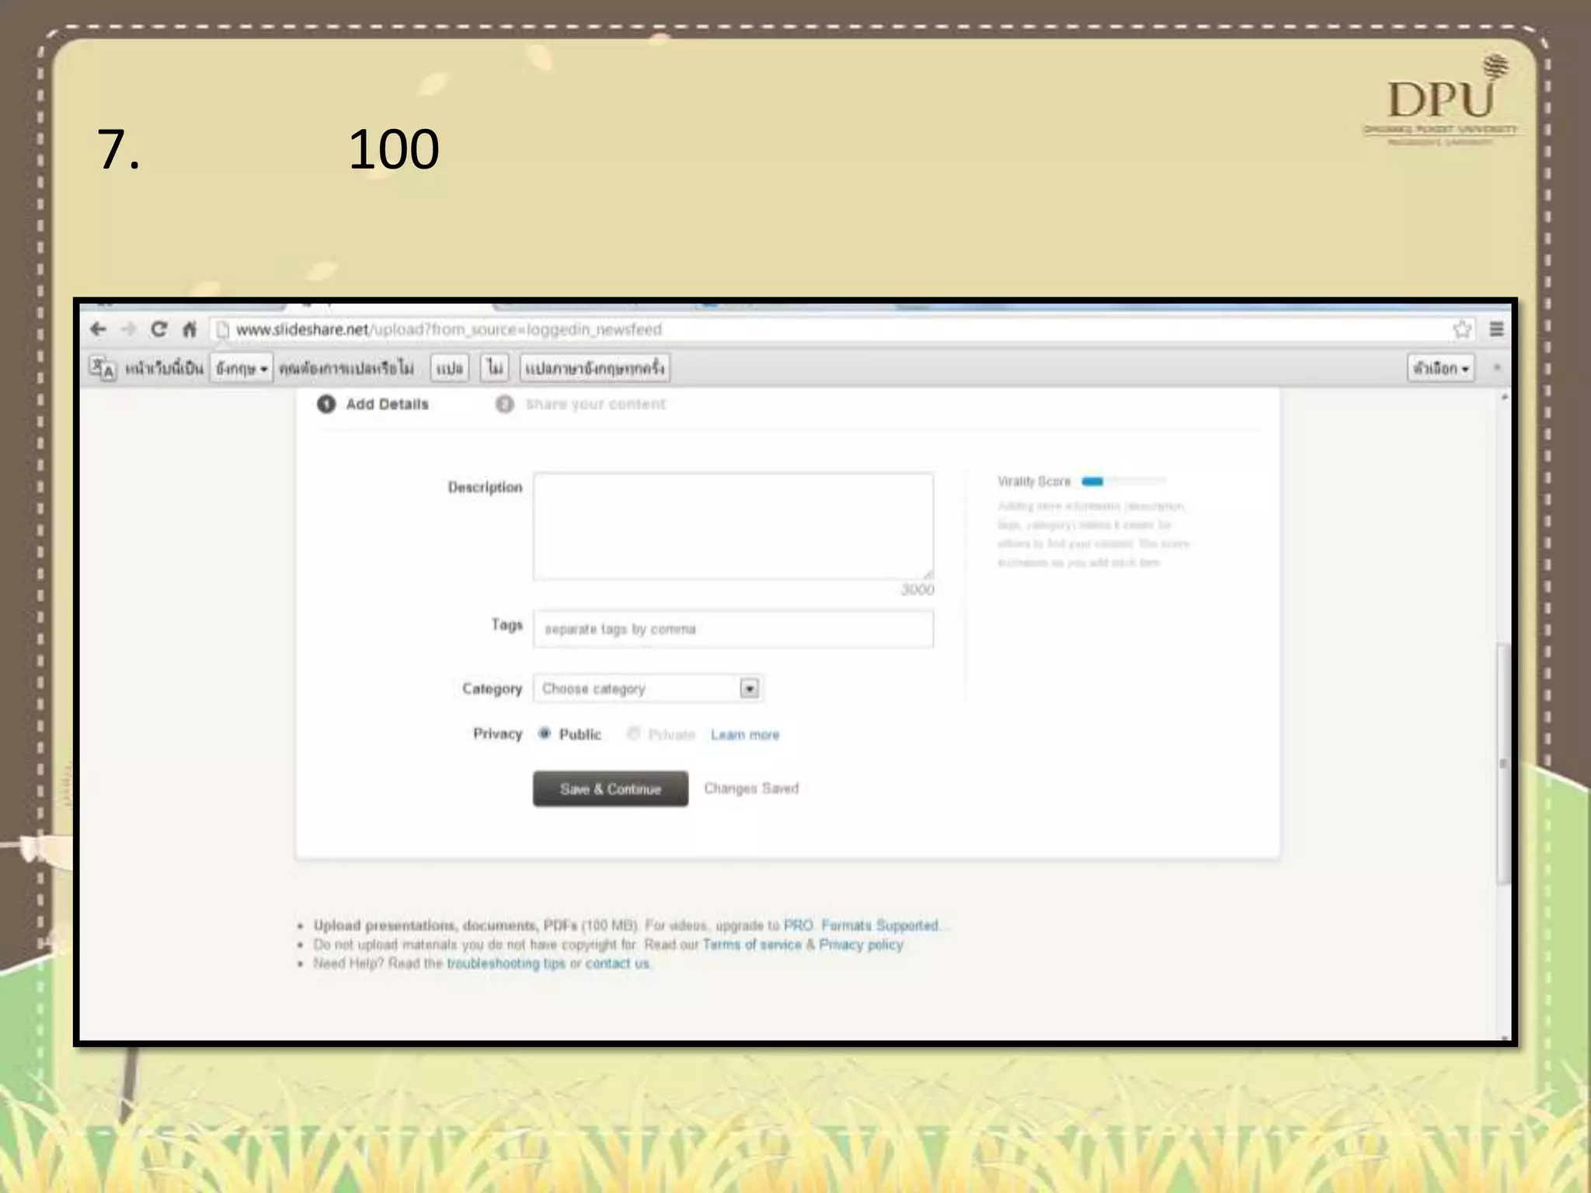Image resolution: width=1591 pixels, height=1193 pixels.
Task: Select the Share your content step
Action: [580, 404]
